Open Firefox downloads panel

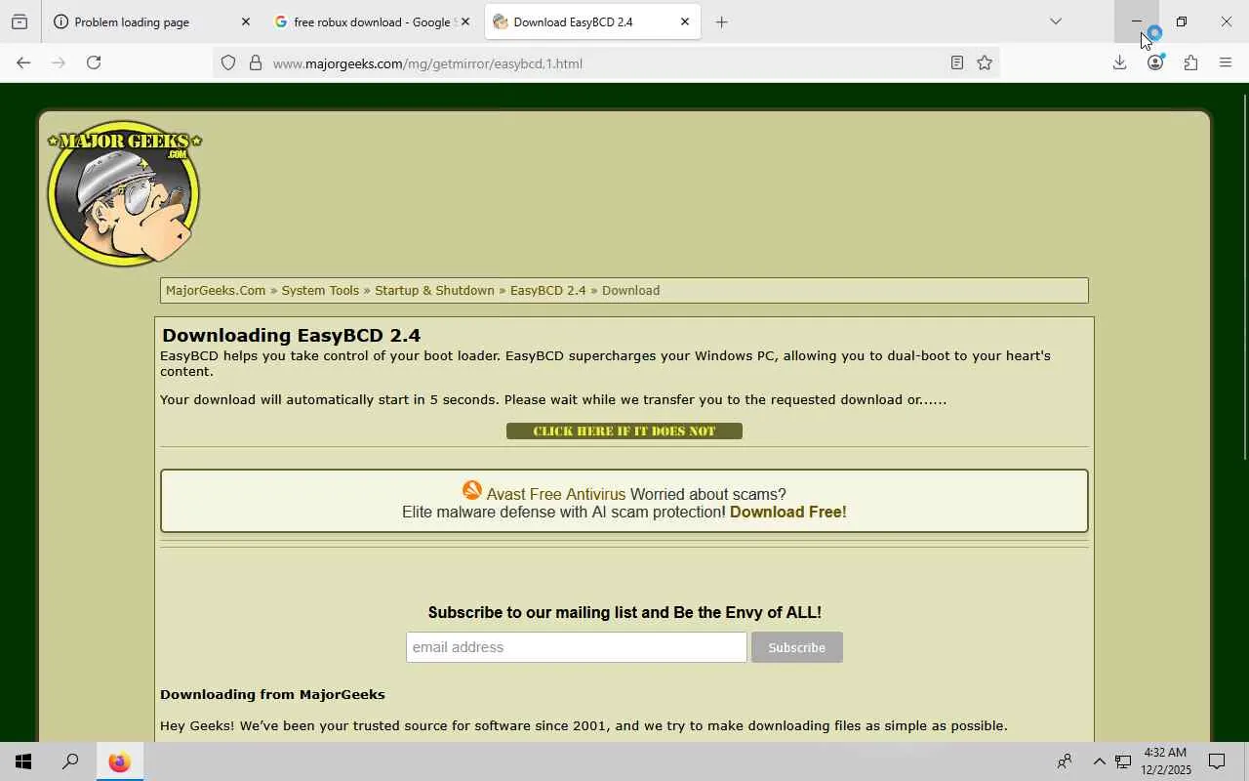(x=1119, y=62)
